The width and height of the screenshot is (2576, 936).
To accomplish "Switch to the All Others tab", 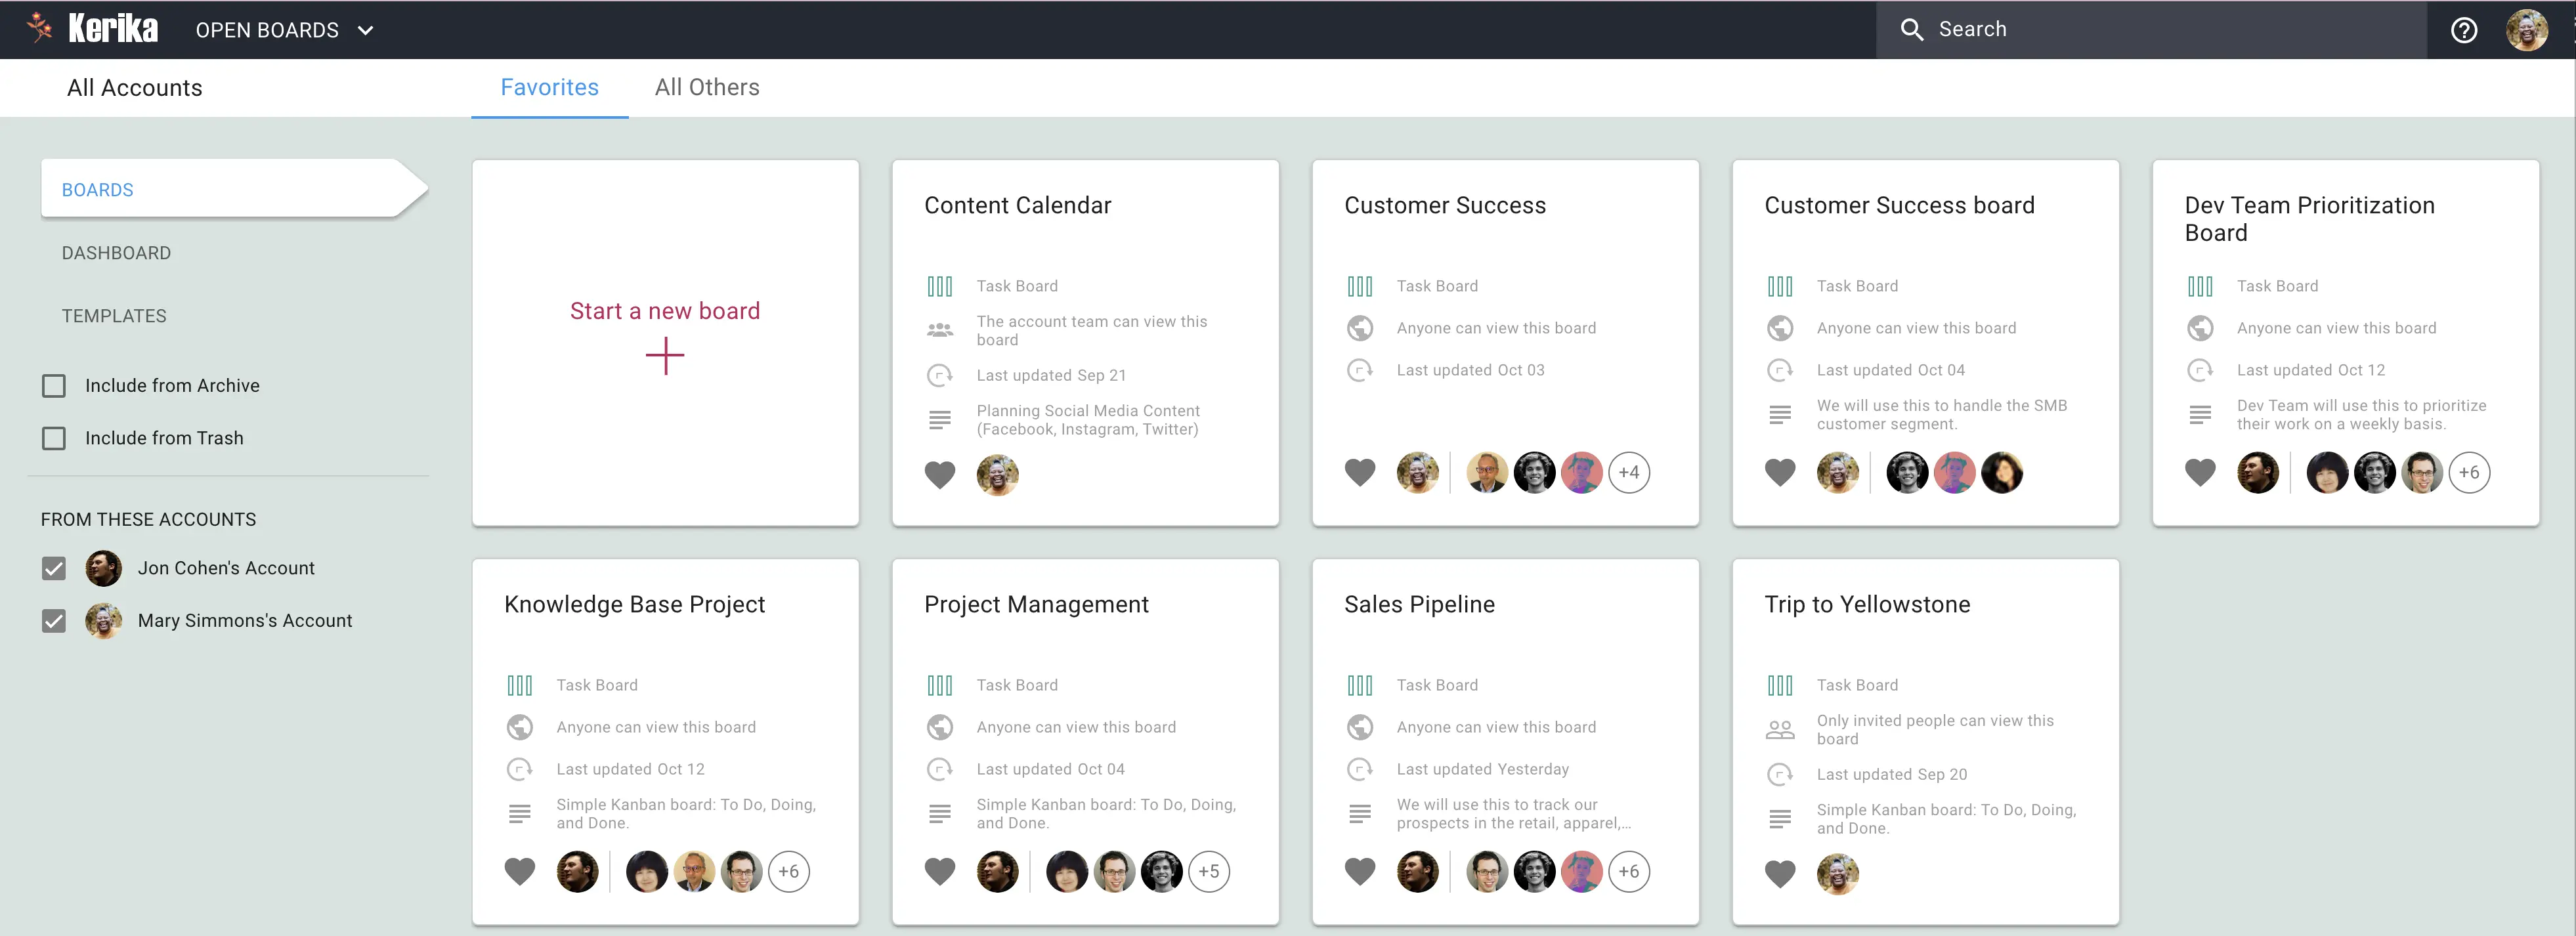I will (x=707, y=87).
